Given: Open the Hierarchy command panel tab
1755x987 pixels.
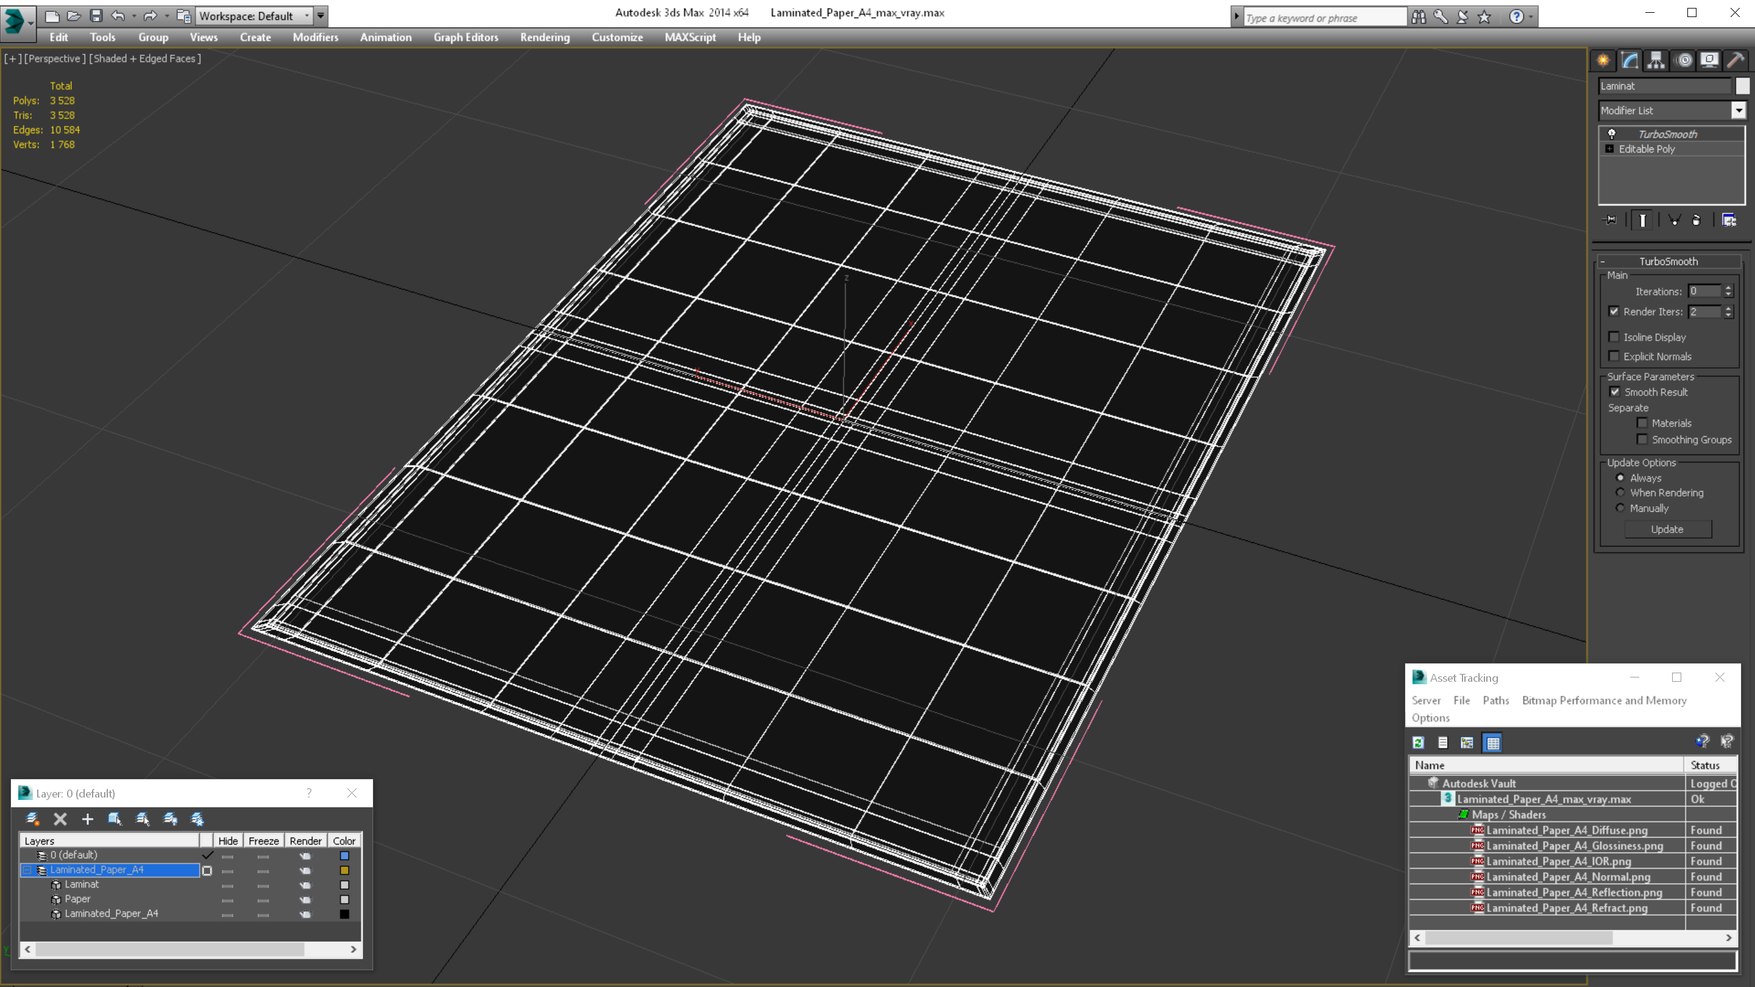Looking at the screenshot, I should point(1656,61).
